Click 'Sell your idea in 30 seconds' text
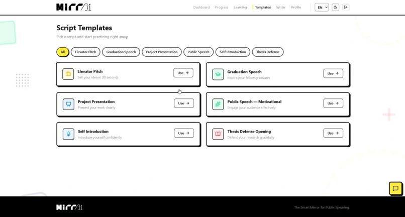This screenshot has height=217, width=405. 98,77
